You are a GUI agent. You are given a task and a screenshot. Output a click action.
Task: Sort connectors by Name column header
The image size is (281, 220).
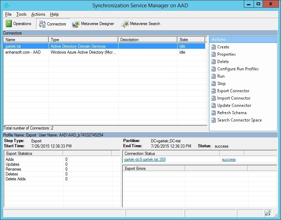point(26,39)
